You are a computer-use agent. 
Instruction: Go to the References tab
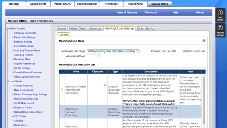[x=111, y=4]
